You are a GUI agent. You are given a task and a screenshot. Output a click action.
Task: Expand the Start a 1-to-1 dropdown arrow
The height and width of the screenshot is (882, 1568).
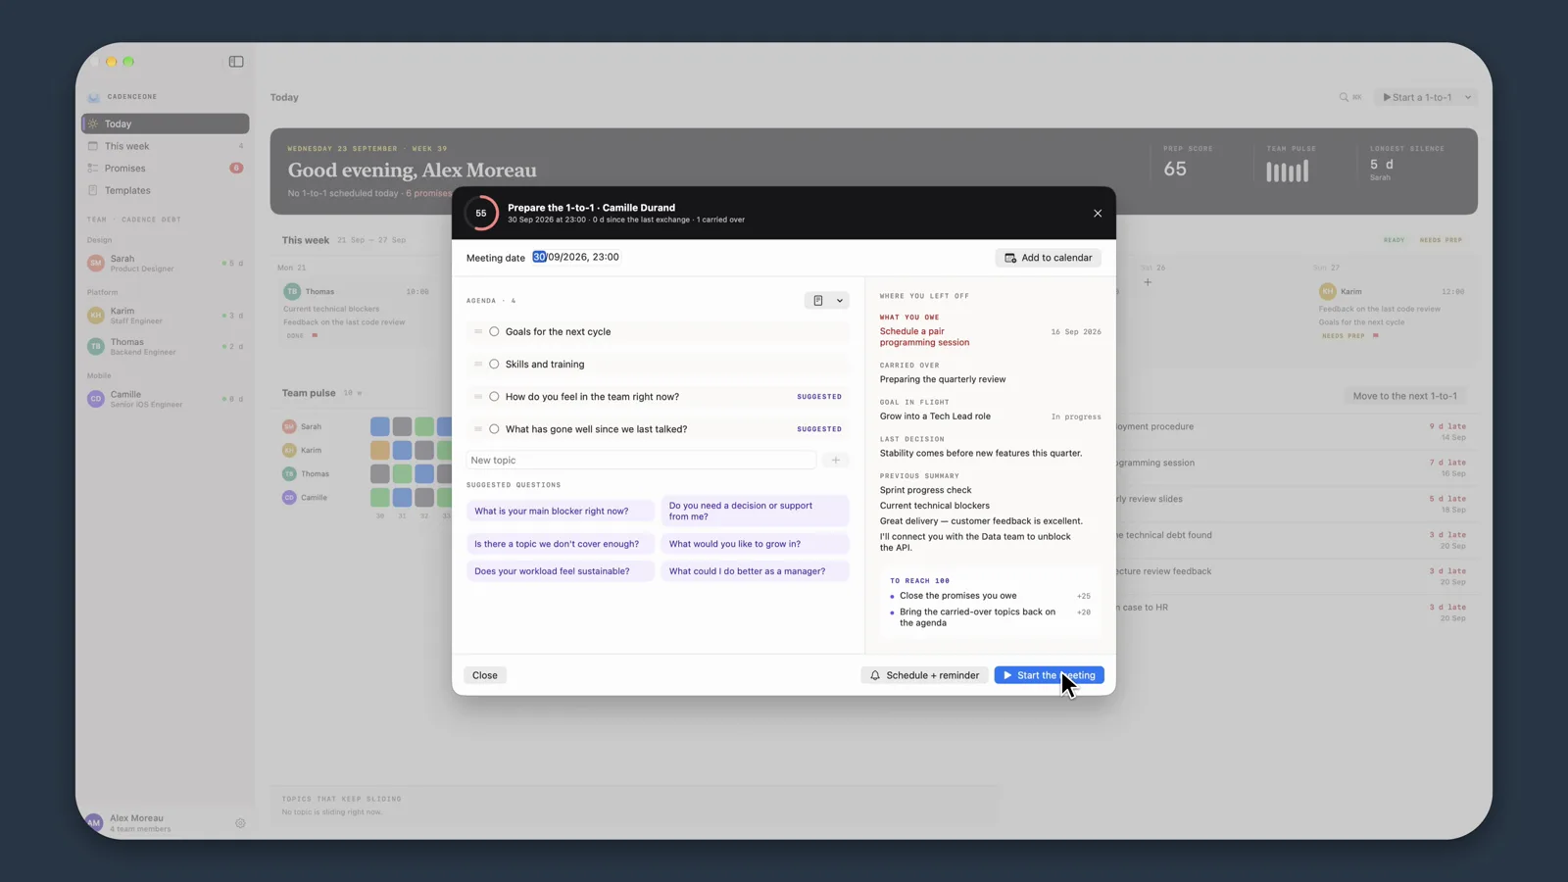[x=1468, y=97]
